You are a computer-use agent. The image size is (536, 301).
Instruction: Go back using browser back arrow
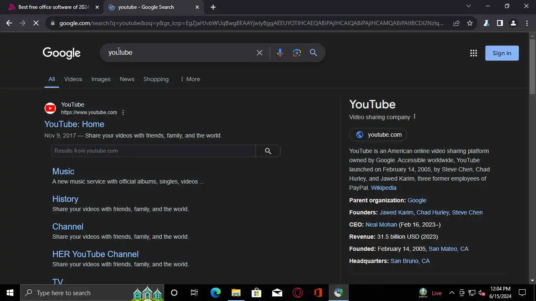(9, 23)
